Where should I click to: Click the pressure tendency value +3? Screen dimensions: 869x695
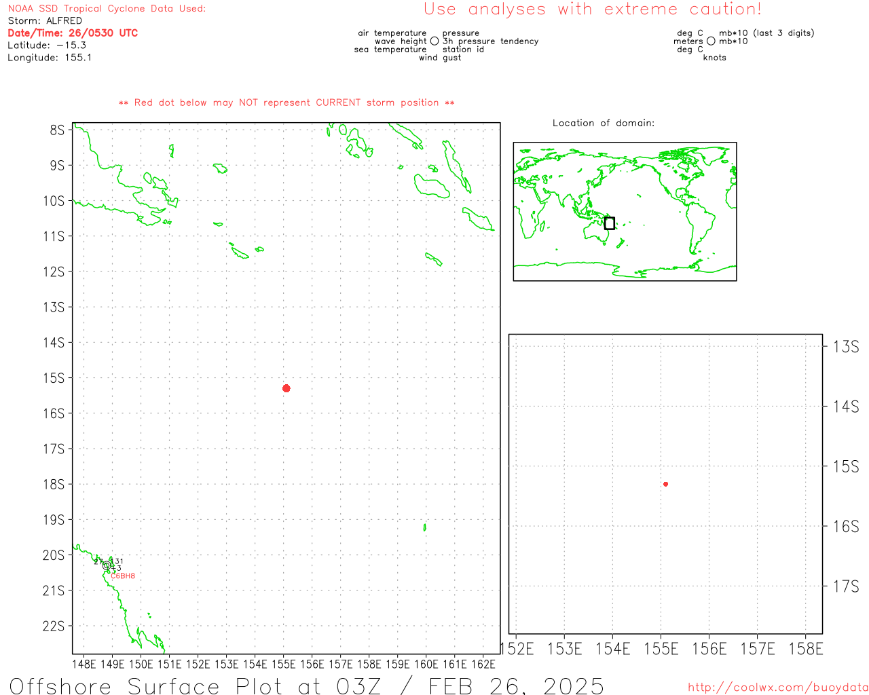tap(117, 568)
